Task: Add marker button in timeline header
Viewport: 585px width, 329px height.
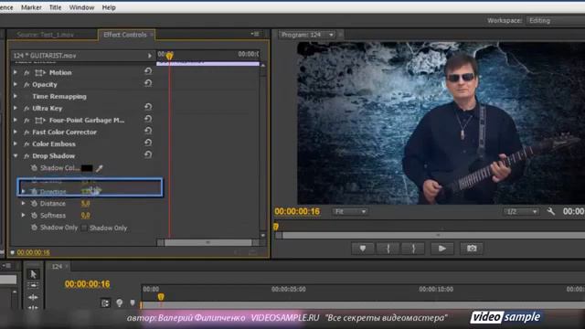Action: [133, 302]
